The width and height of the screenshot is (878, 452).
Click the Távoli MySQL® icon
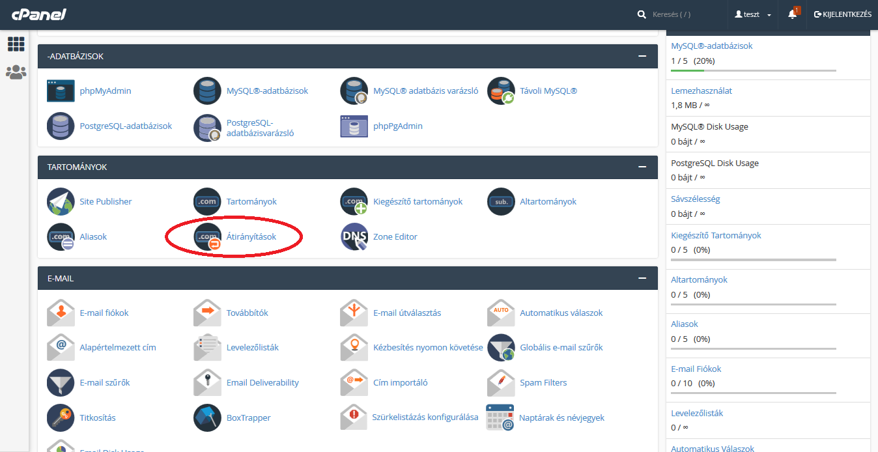click(502, 91)
